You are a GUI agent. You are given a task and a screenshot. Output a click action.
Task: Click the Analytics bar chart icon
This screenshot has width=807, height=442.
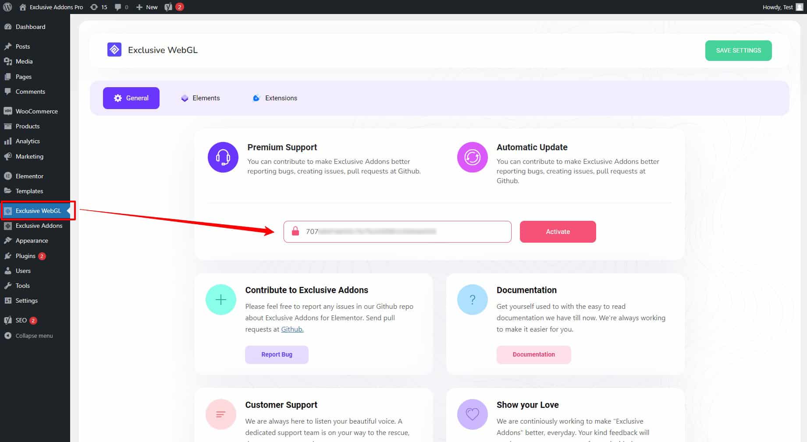coord(8,141)
